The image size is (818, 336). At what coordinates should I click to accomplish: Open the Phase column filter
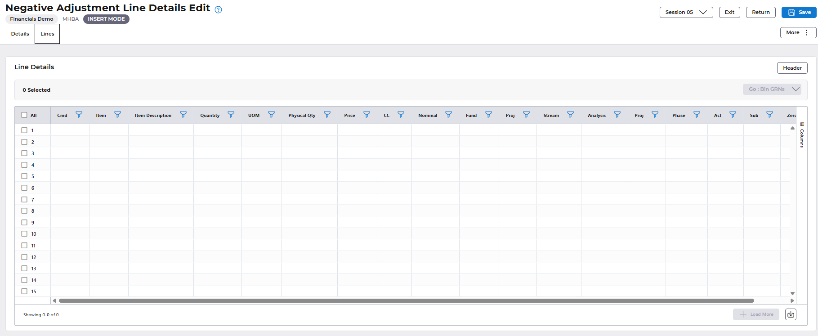click(x=697, y=115)
